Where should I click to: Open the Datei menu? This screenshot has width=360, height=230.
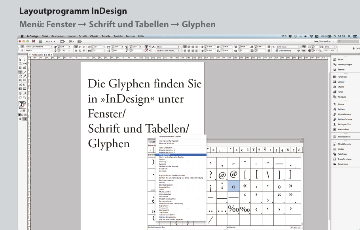pos(45,36)
